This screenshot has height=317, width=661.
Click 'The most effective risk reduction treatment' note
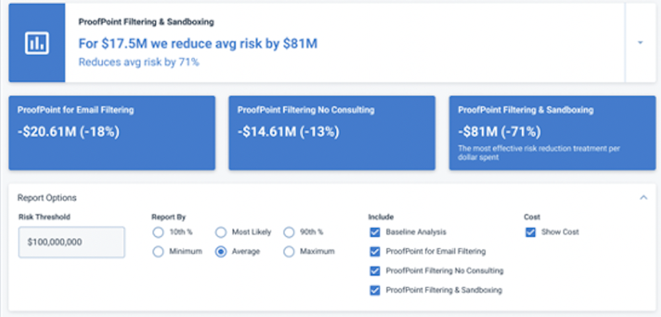(539, 153)
